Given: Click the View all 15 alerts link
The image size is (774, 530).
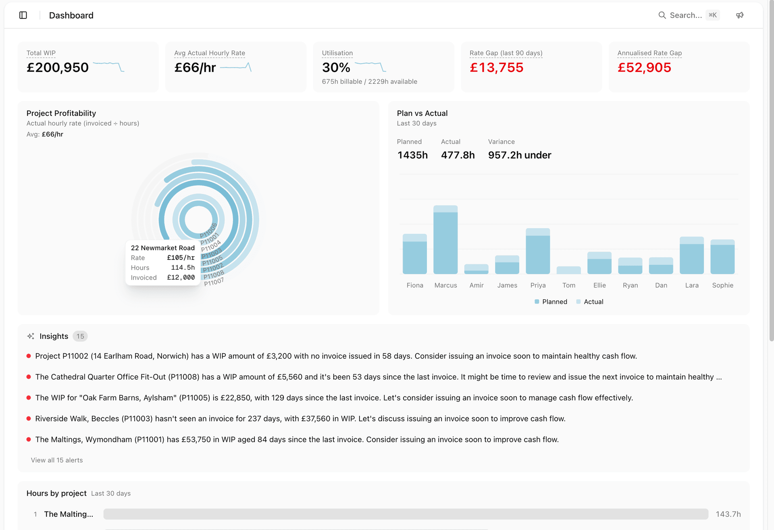Looking at the screenshot, I should point(56,460).
